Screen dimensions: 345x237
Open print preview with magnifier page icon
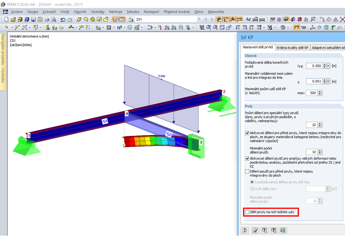click(54, 20)
